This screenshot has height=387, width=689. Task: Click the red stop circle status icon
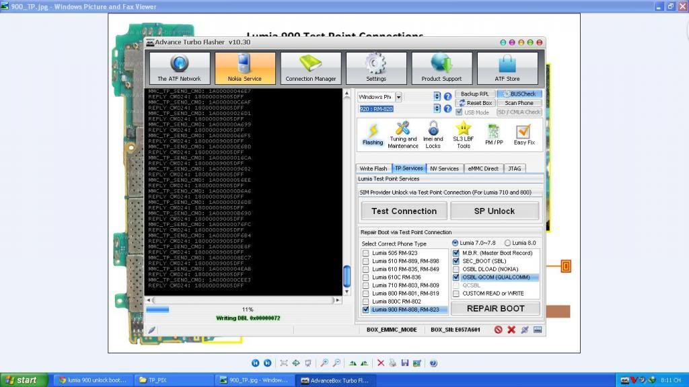(x=498, y=330)
